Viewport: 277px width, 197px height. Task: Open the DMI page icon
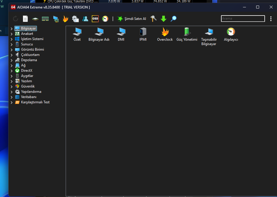coord(121,35)
